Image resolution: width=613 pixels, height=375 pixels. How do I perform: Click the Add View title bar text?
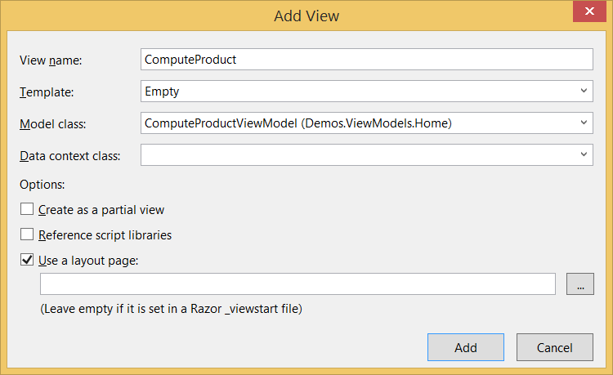click(306, 16)
